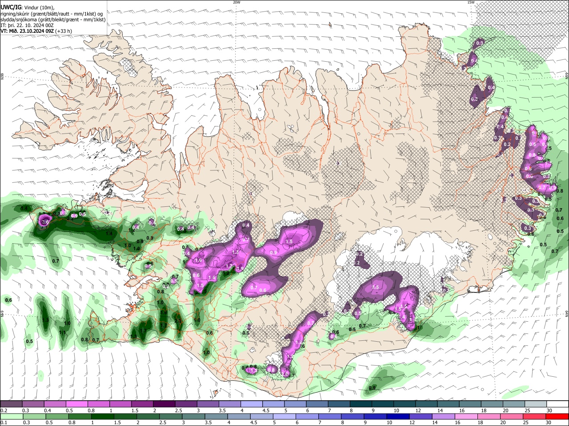Select the pink 18 swatch in the lower legend row
This screenshot has width=569, height=426.
(x=489, y=417)
